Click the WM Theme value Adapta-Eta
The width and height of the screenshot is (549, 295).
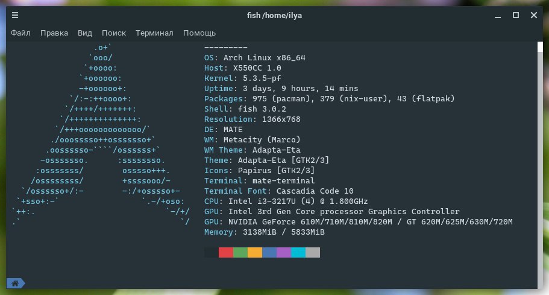pyautogui.click(x=276, y=150)
